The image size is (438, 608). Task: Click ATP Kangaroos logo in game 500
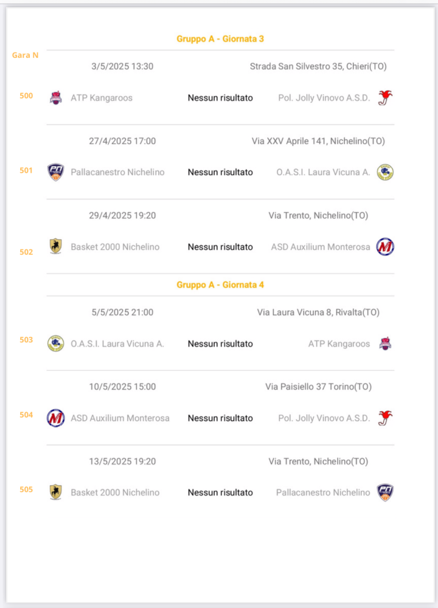(x=56, y=98)
